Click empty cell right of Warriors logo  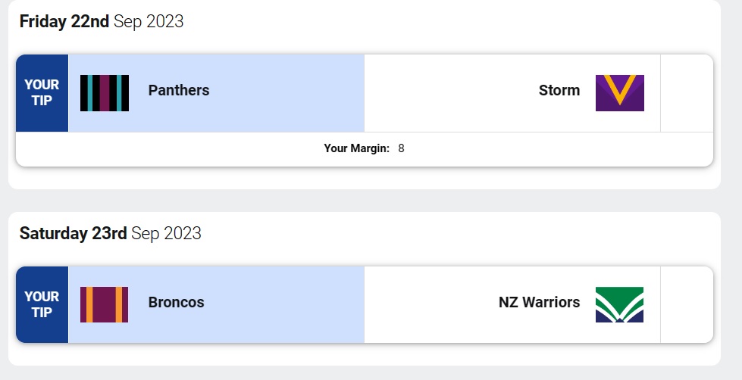[x=687, y=304]
